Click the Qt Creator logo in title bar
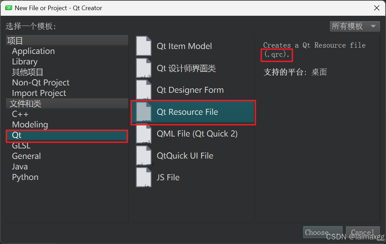386x244 pixels. pyautogui.click(x=9, y=8)
